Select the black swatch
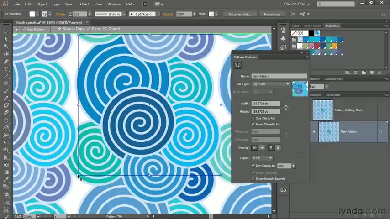 tap(311, 33)
